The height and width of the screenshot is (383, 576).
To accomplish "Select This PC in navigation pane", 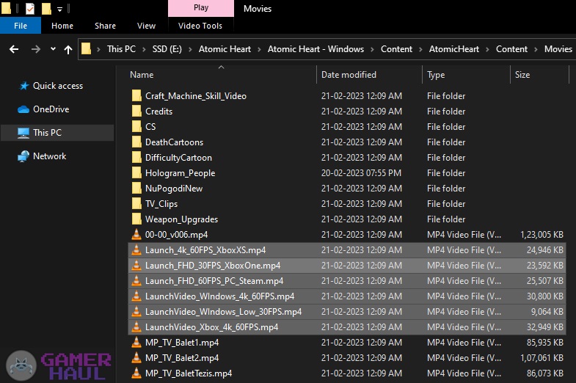I will click(x=57, y=133).
